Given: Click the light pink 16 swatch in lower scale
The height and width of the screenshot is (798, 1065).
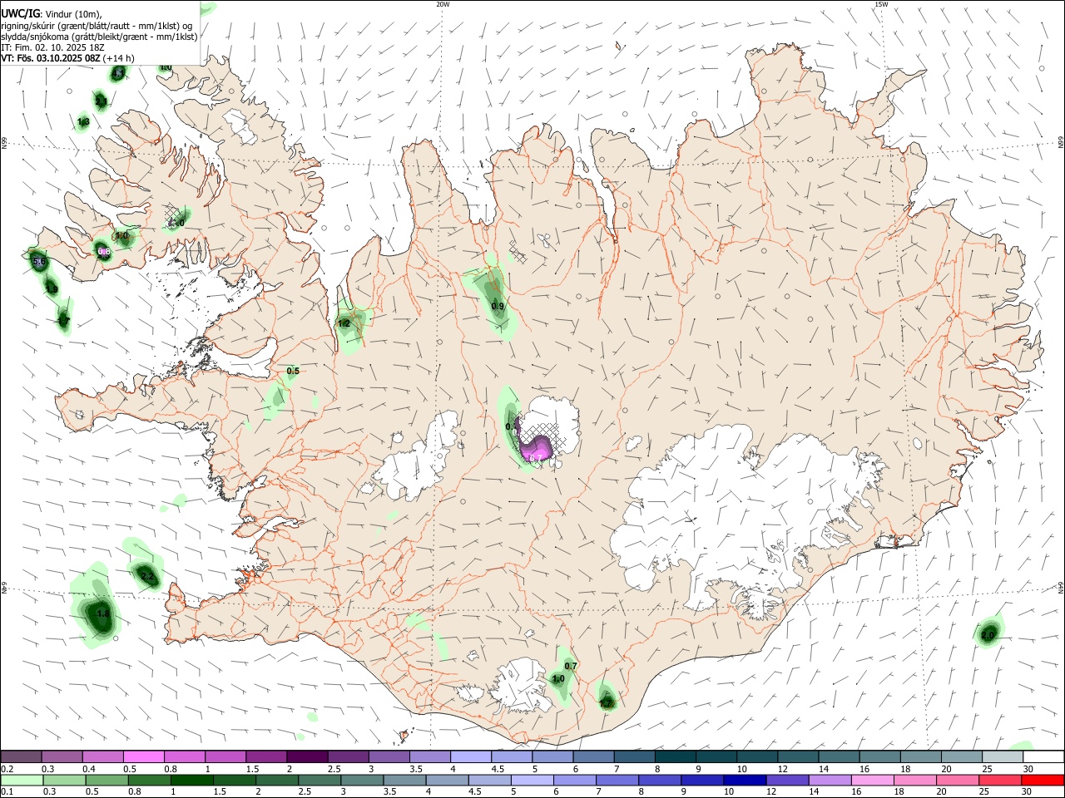Looking at the screenshot, I should 873,780.
